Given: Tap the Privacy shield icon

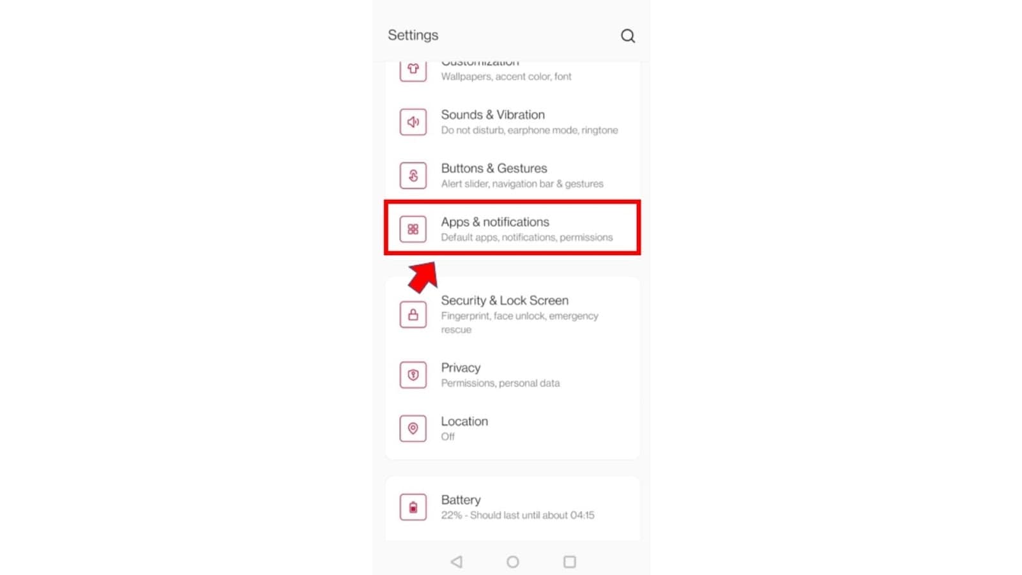Looking at the screenshot, I should pyautogui.click(x=413, y=375).
